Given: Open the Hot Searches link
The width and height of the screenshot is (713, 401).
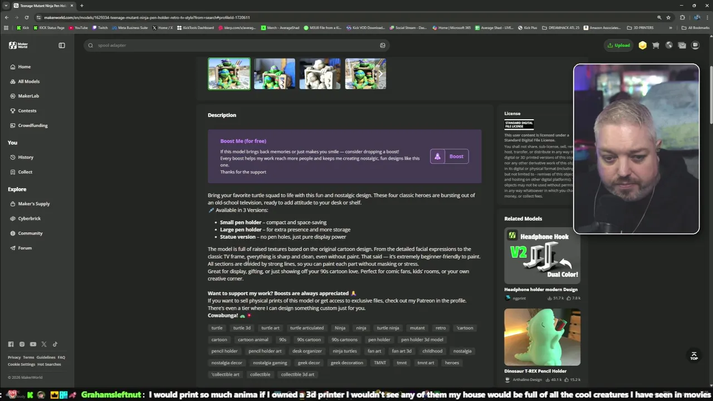Looking at the screenshot, I should point(49,364).
